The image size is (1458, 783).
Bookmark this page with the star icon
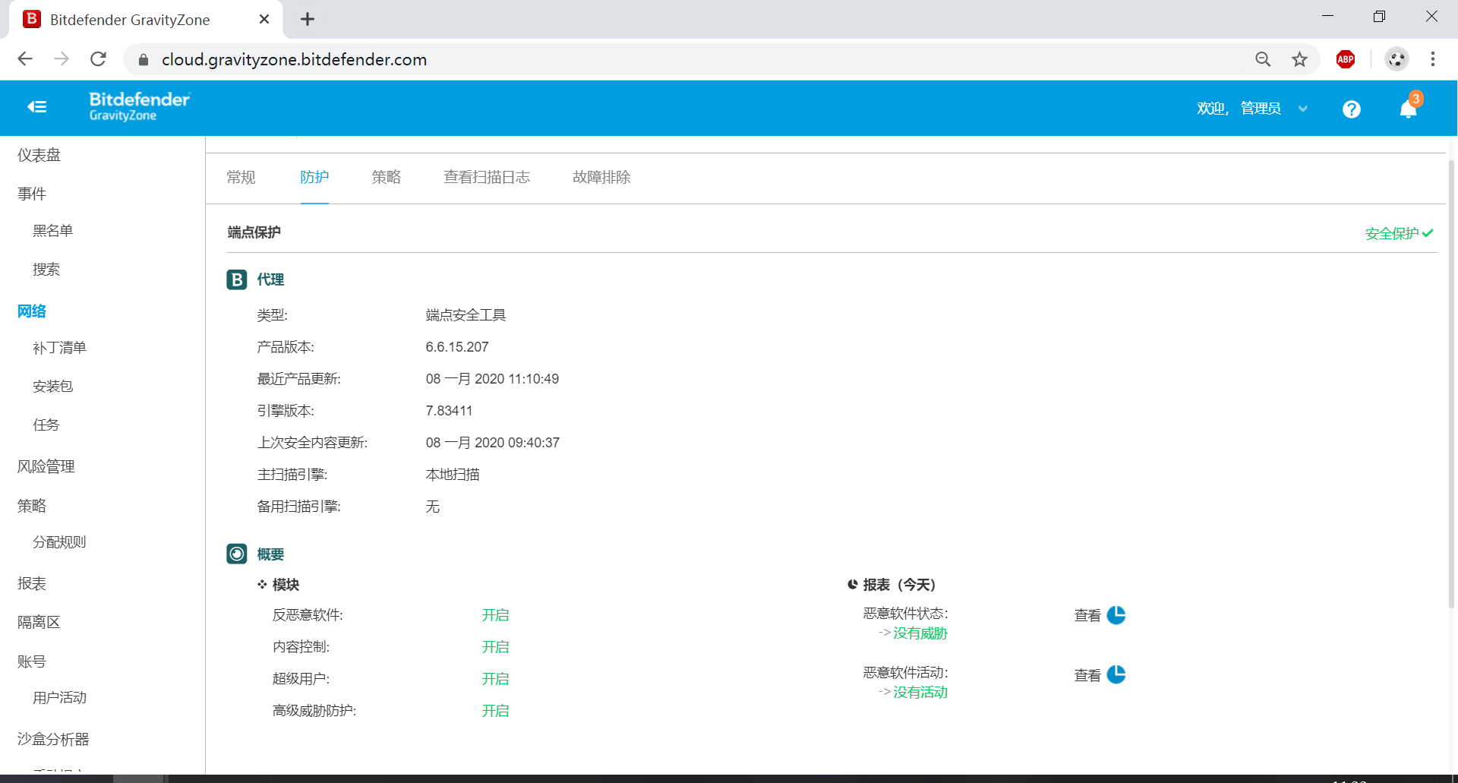1300,59
